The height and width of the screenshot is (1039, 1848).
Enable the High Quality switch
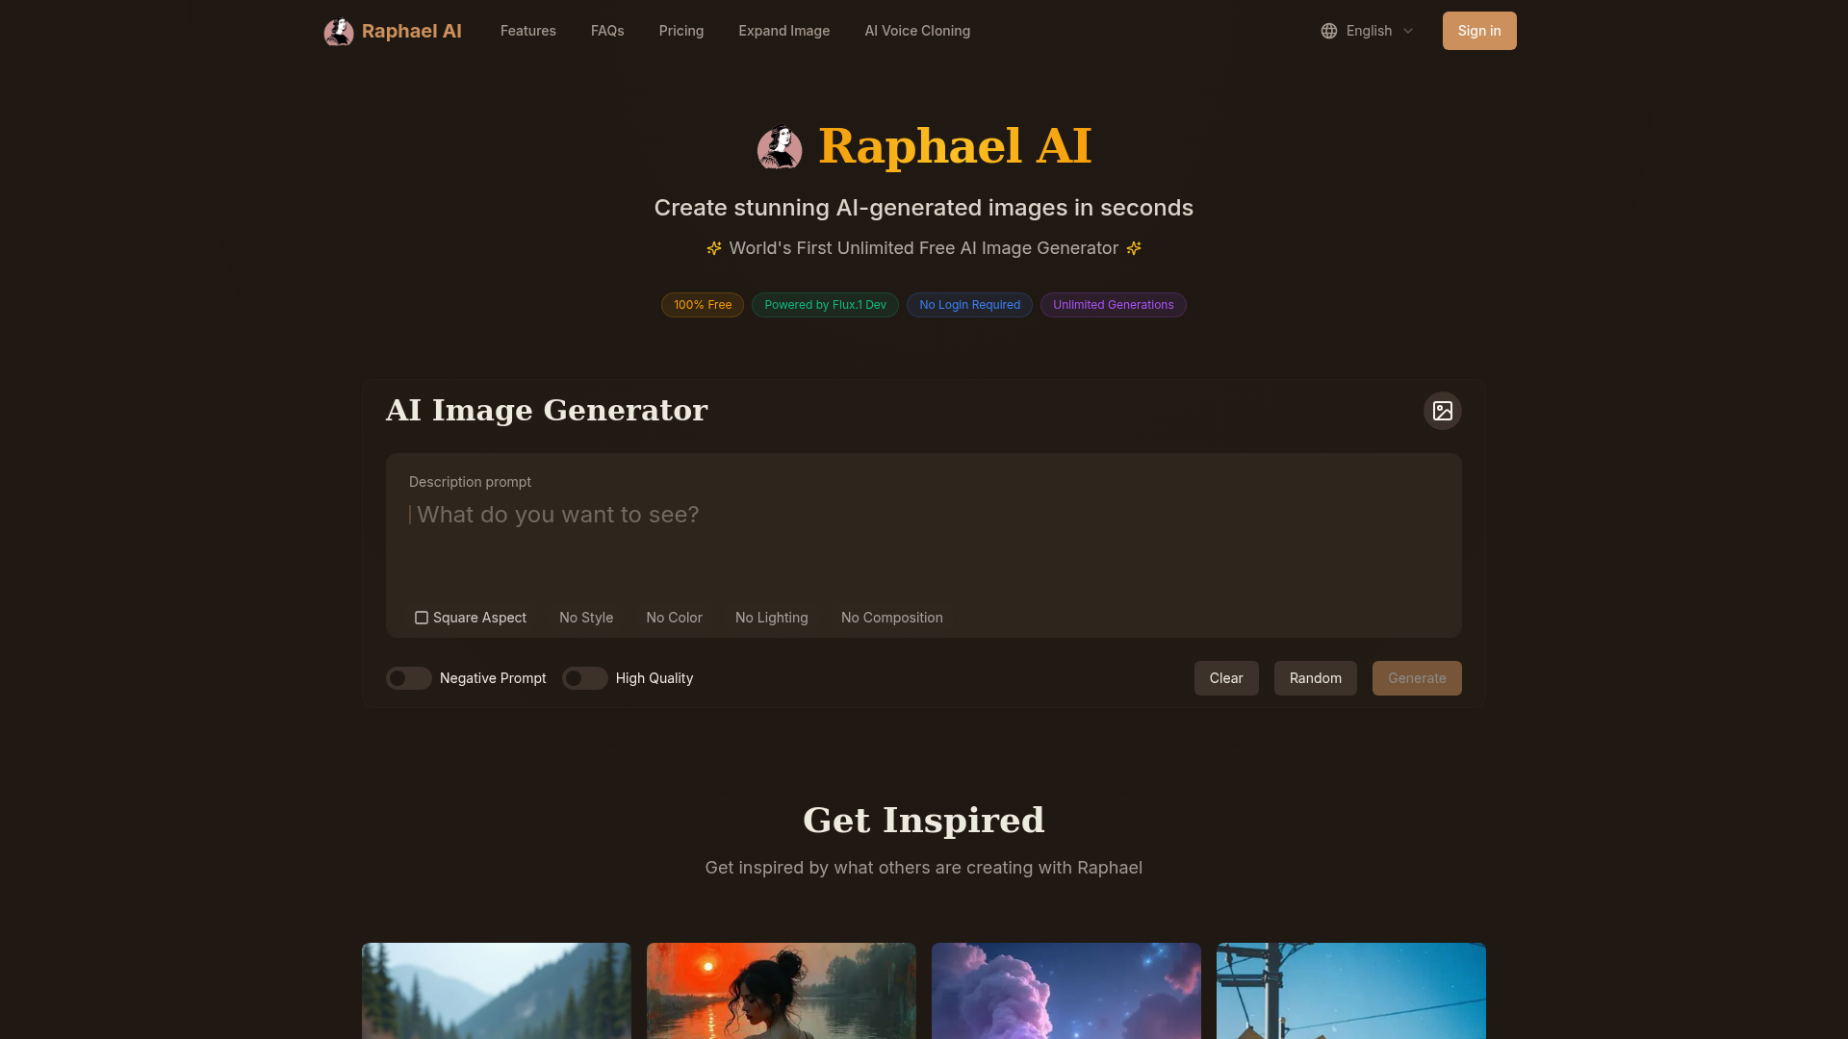tap(585, 678)
